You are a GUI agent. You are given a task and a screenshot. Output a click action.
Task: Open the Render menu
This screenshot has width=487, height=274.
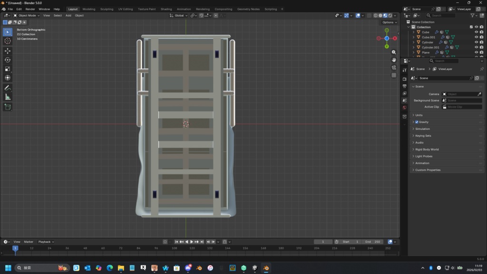tap(30, 9)
